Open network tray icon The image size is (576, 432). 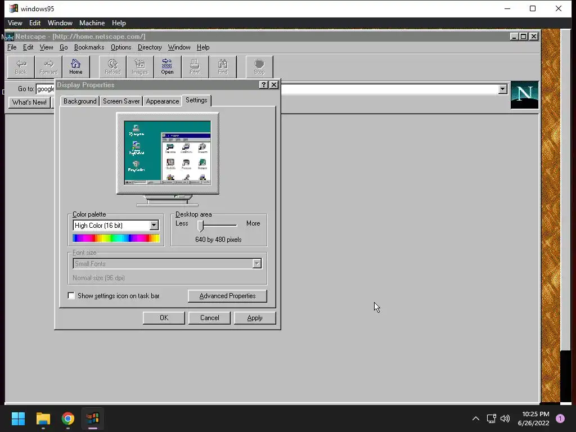pyautogui.click(x=491, y=418)
